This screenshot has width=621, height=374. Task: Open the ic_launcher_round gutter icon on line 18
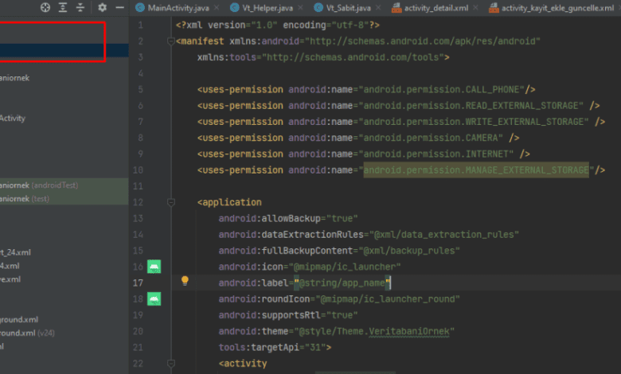[154, 299]
